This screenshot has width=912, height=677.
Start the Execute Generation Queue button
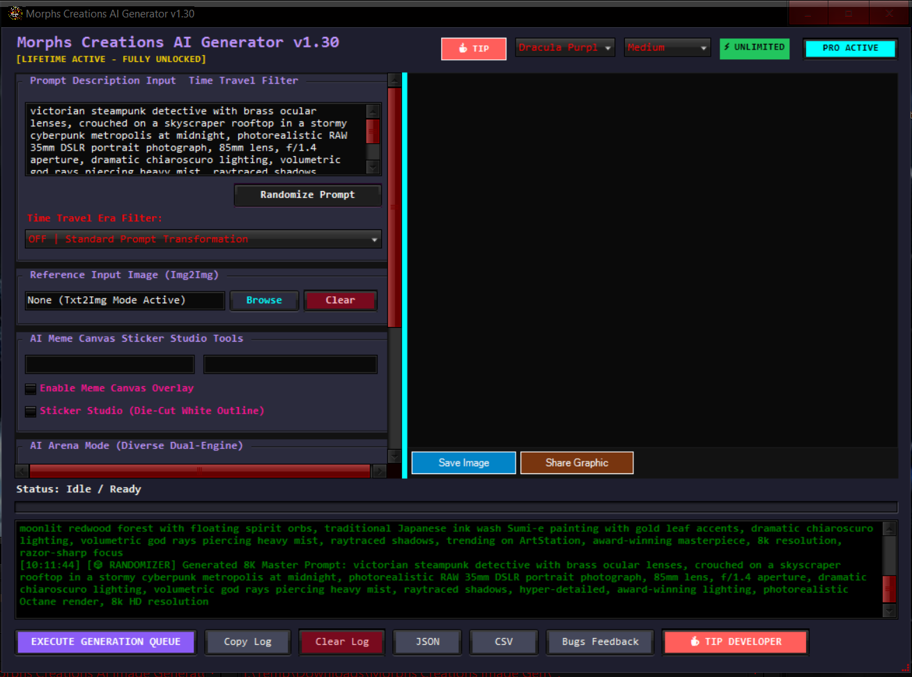(x=106, y=642)
